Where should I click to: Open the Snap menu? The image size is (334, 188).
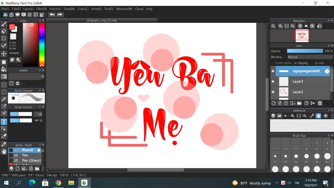pos(69,9)
